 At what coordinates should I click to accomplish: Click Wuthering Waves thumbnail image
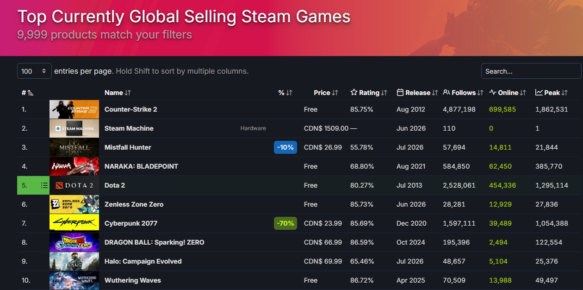pos(74,280)
